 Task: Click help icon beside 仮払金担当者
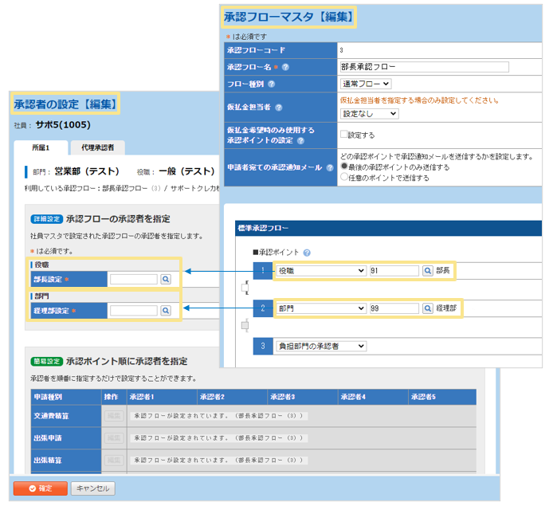(x=279, y=107)
